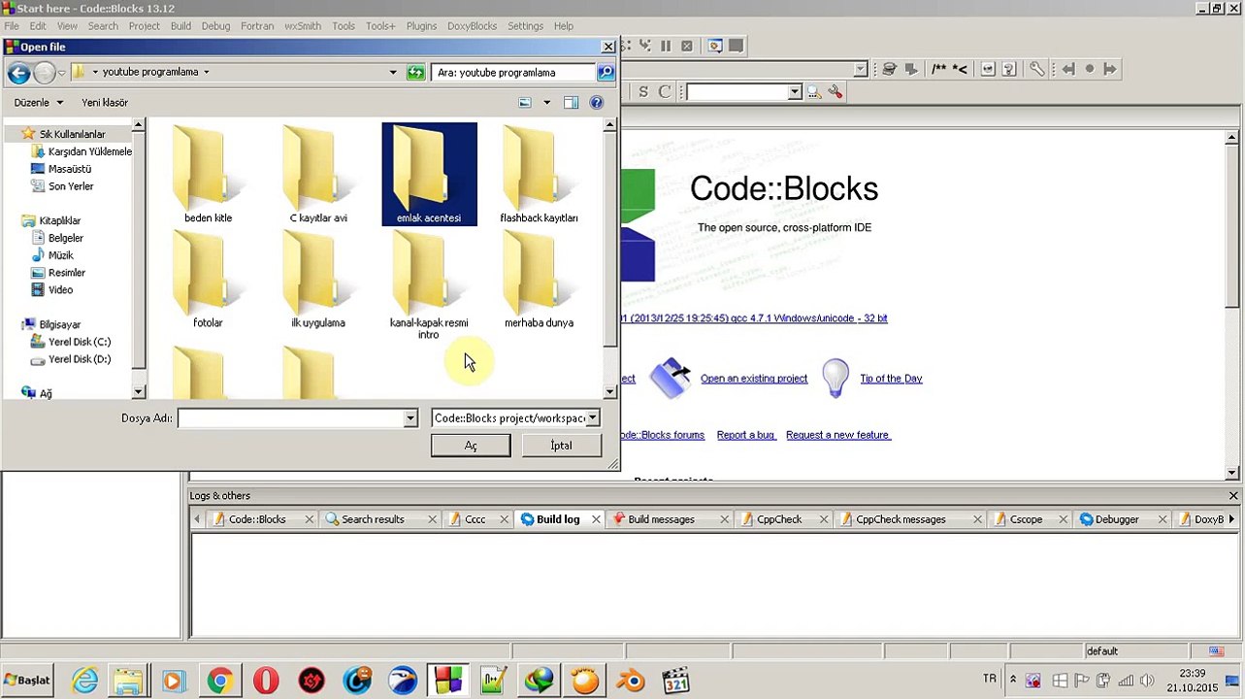Expand the recent locations dropdown arrow

point(61,73)
